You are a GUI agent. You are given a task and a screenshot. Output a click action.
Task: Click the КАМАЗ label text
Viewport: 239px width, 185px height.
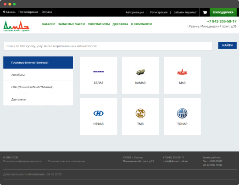coord(140,83)
